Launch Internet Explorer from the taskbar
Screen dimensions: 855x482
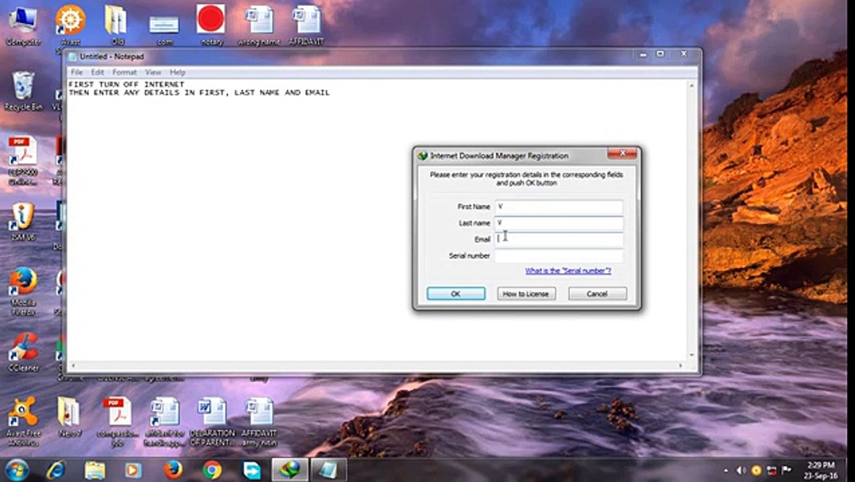(x=56, y=470)
